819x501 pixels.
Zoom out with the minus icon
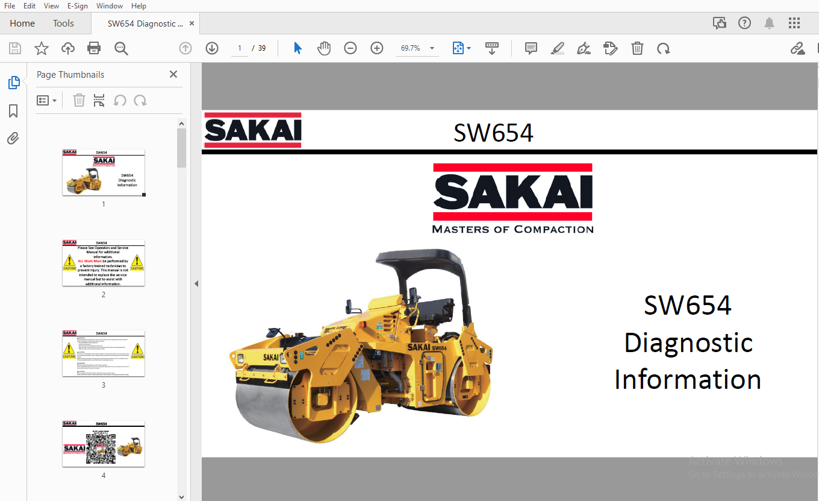(350, 48)
